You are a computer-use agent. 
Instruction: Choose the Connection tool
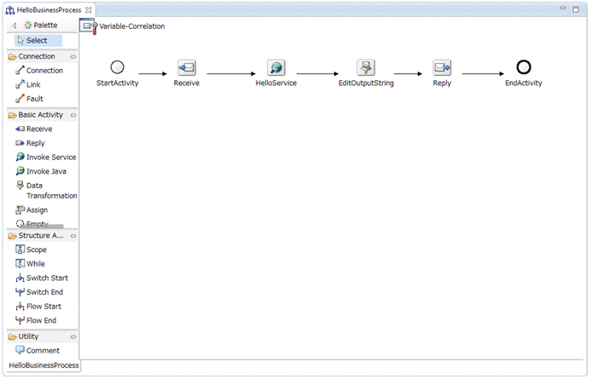pos(39,71)
